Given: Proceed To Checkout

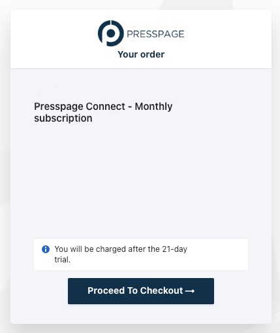Looking at the screenshot, I should tap(141, 291).
